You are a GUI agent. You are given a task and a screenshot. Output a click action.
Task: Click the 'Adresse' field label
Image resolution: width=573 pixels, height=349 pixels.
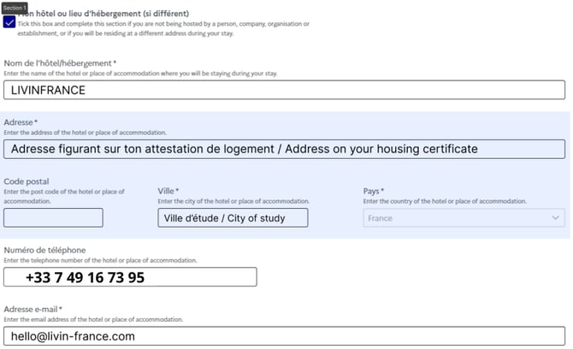[21, 122]
